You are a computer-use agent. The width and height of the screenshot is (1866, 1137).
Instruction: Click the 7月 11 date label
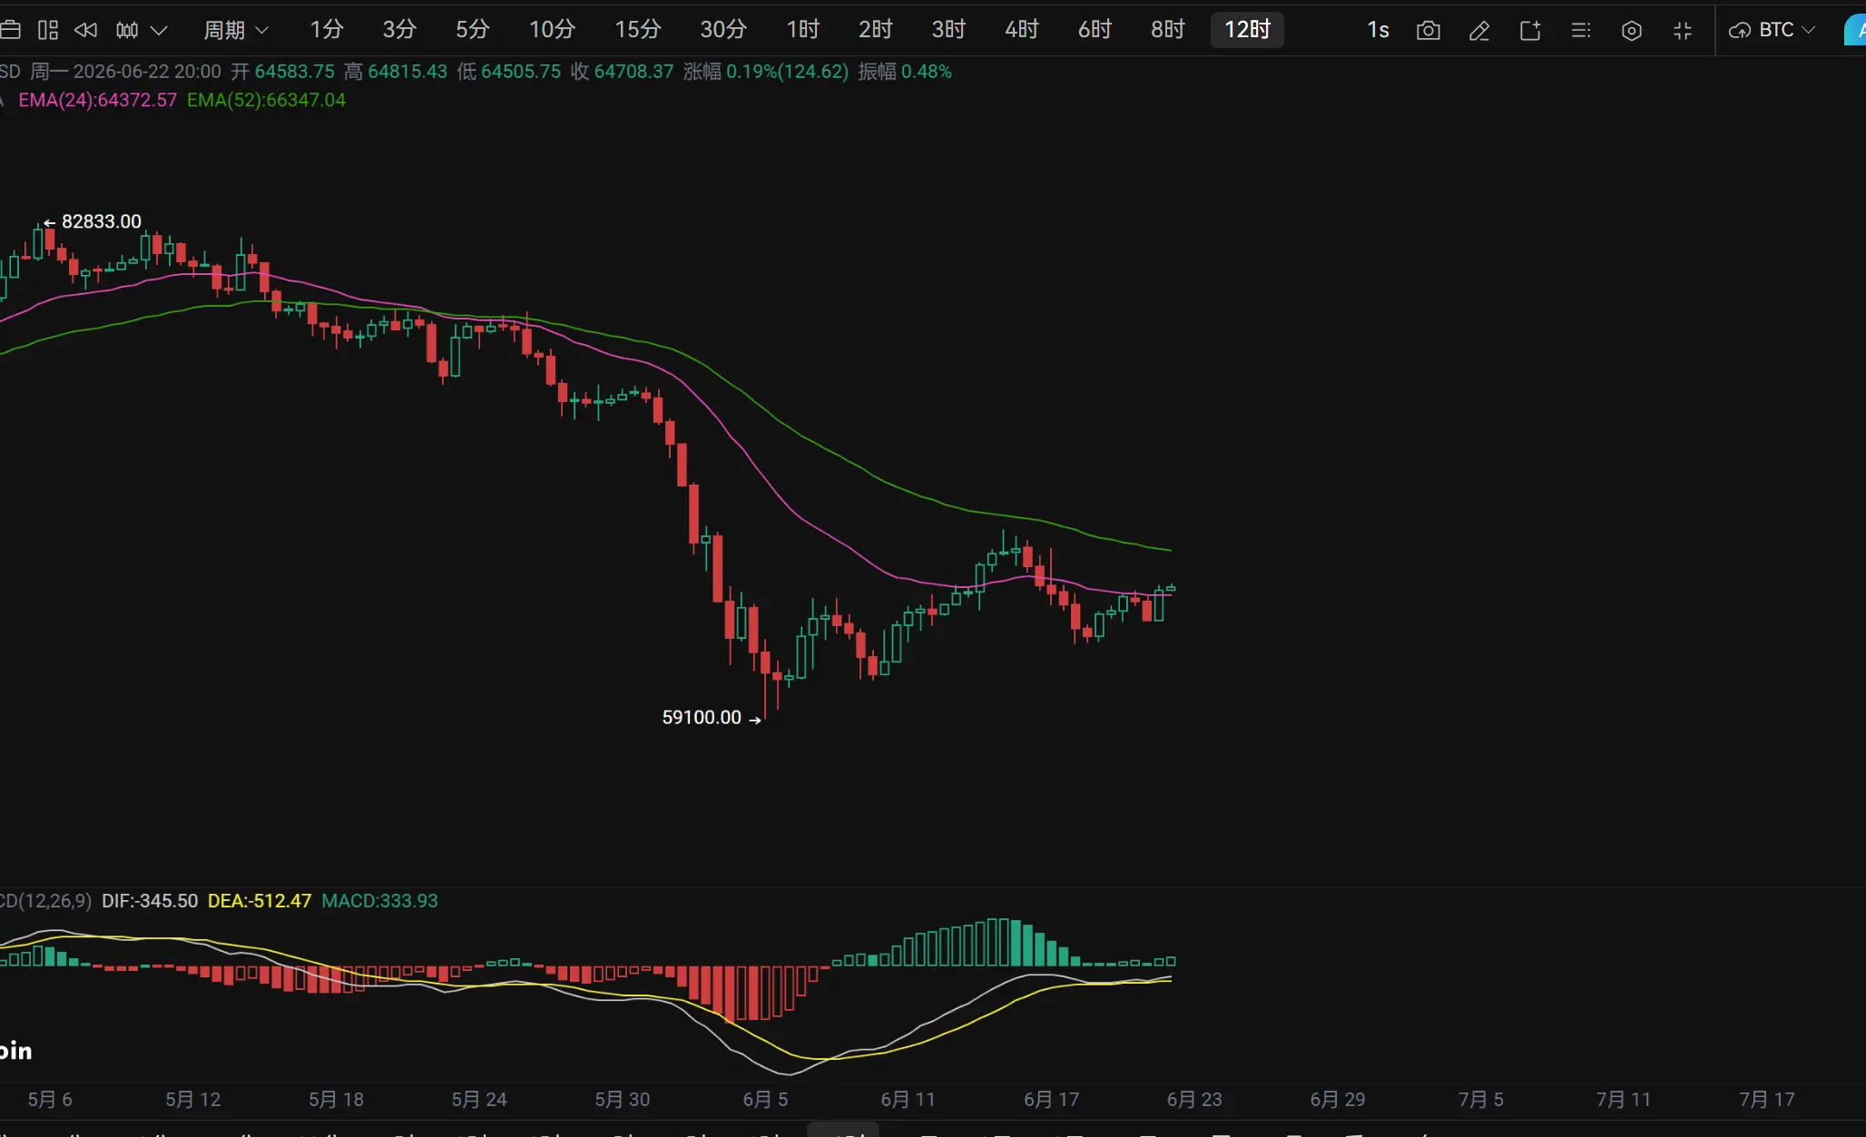(x=1624, y=1100)
